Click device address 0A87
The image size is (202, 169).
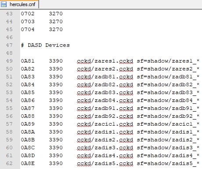28,108
